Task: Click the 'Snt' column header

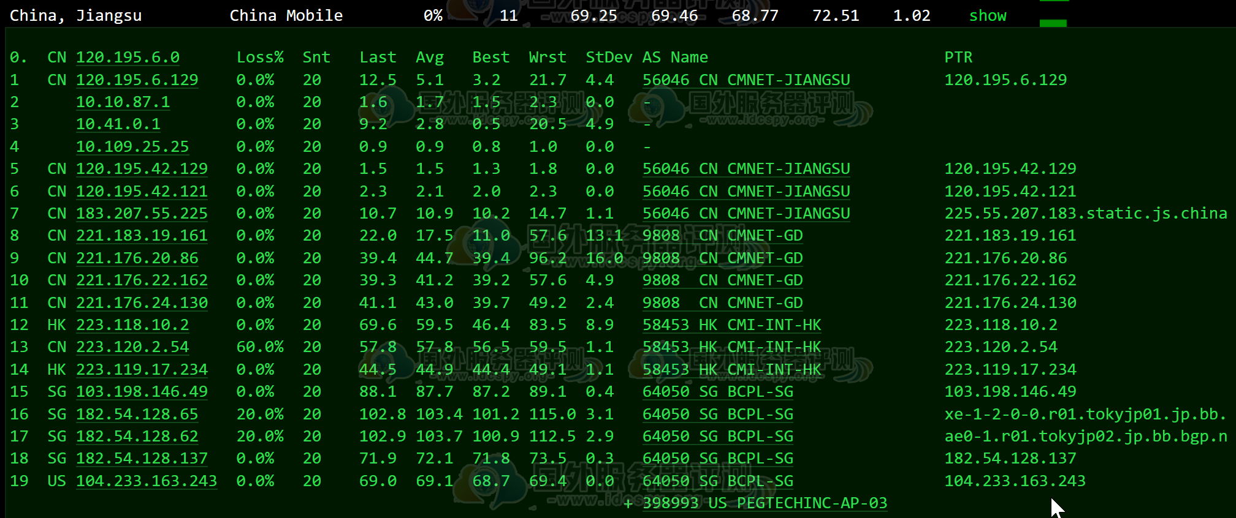Action: [316, 58]
